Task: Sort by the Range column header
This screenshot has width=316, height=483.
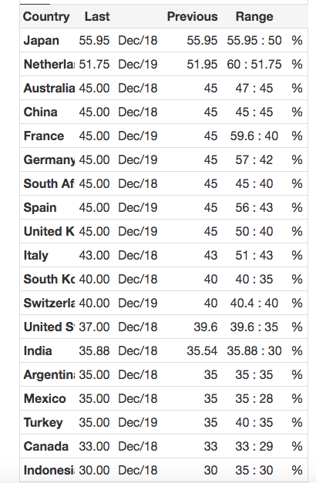Action: [x=254, y=17]
